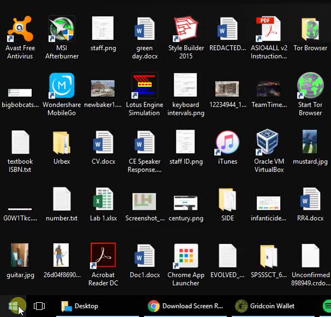This screenshot has height=317, width=331.
Task: Open the Windows Start menu
Action: (x=13, y=306)
